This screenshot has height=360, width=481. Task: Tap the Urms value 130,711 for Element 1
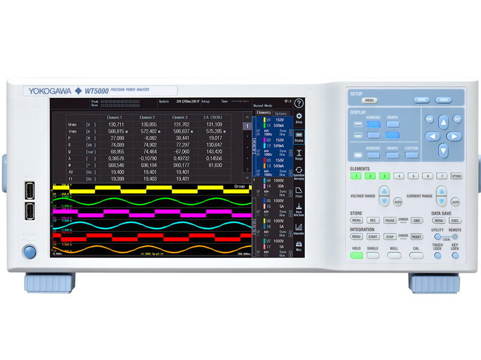(x=116, y=125)
